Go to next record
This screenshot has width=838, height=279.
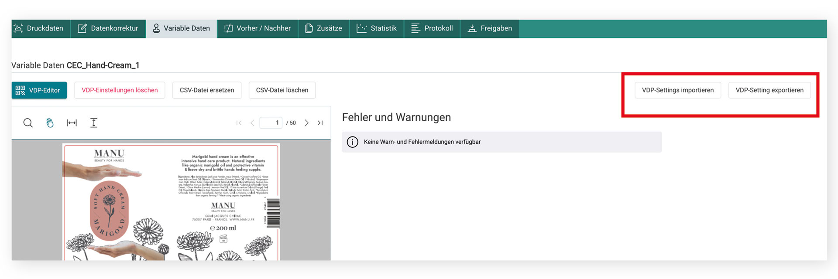(x=307, y=123)
